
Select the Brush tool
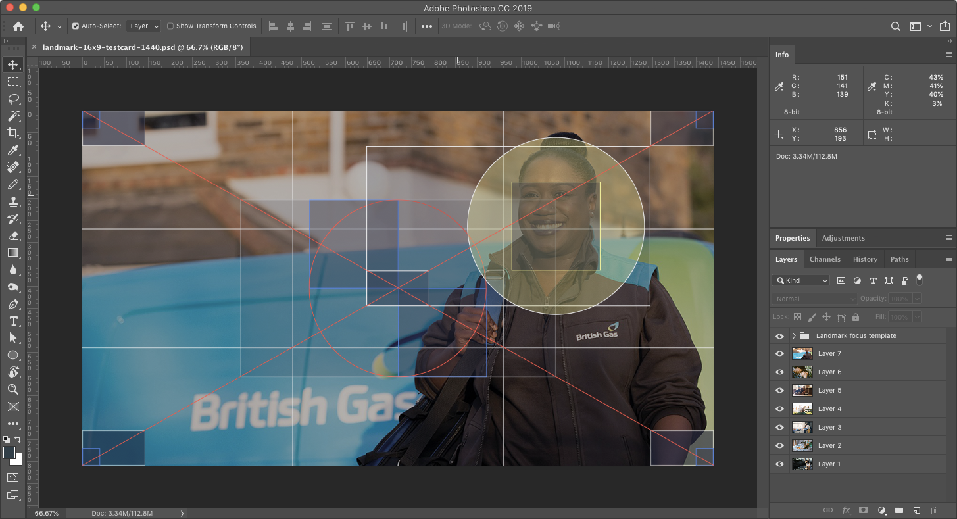tap(13, 184)
